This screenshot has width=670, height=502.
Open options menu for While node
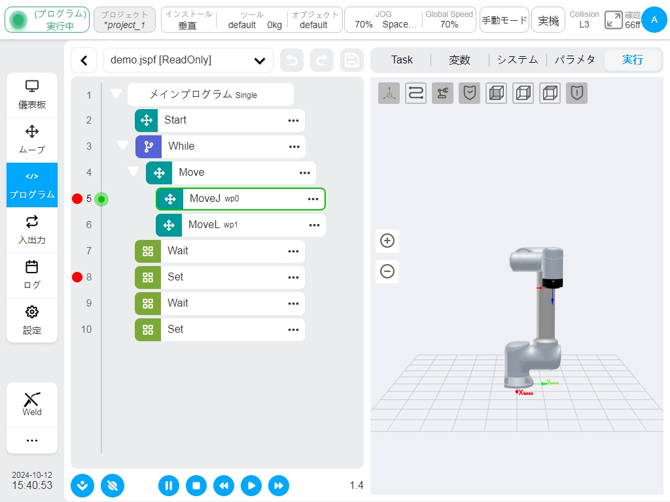294,147
